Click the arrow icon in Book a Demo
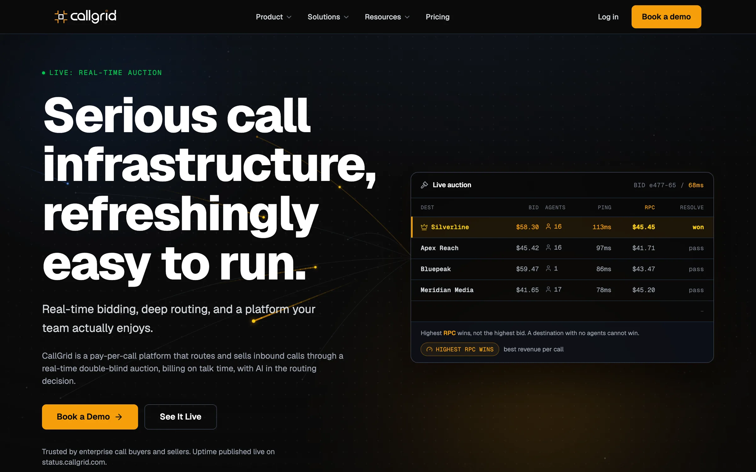The image size is (756, 472). pyautogui.click(x=119, y=417)
